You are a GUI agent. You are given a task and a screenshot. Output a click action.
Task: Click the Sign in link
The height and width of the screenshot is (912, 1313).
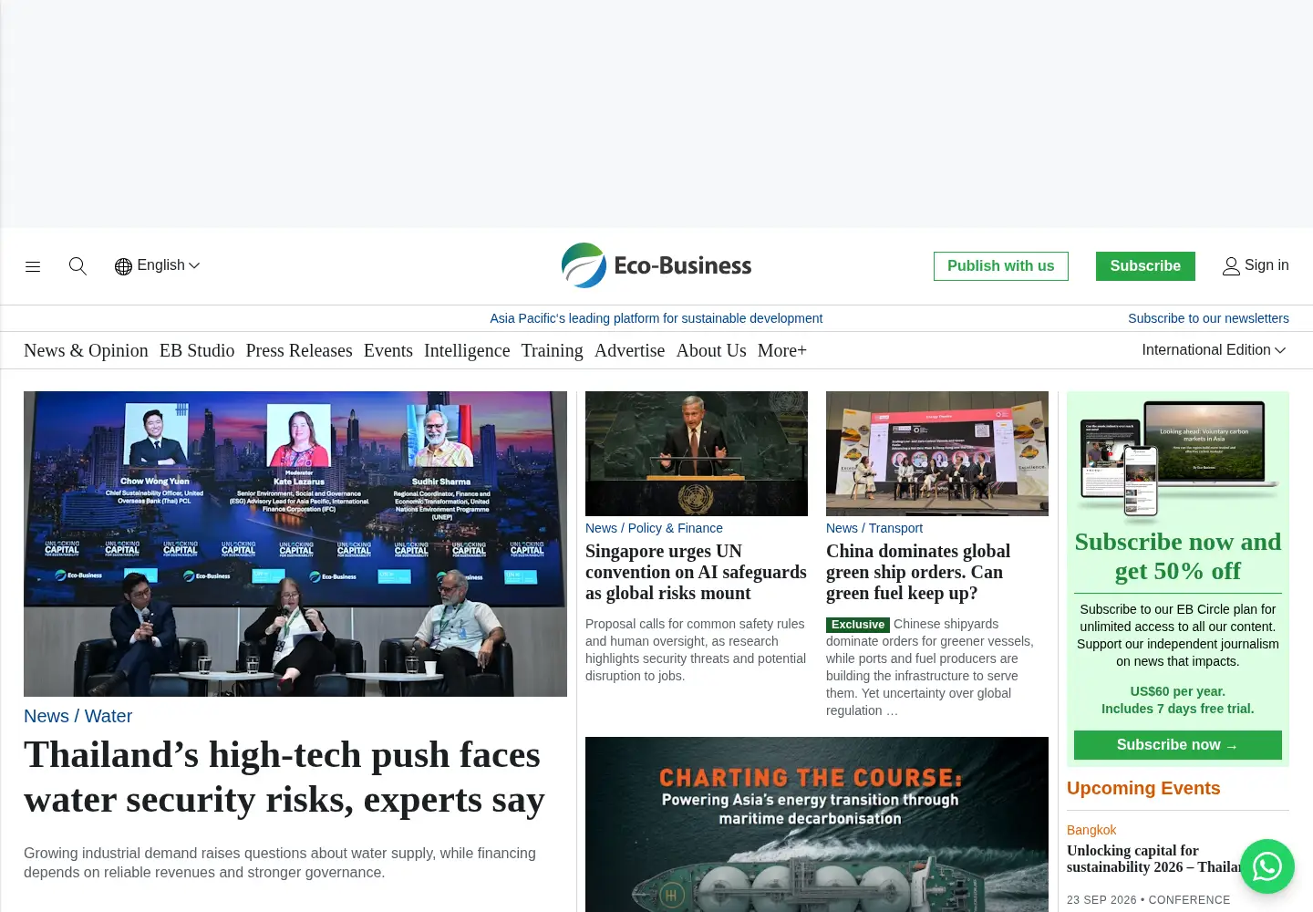1266,265
